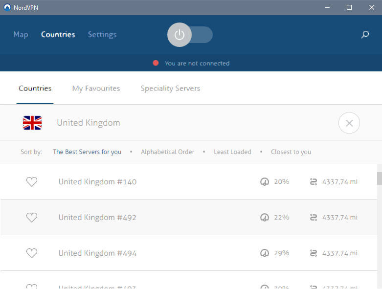Click the distance value for United Kingdom #140
This screenshot has width=382, height=289.
tap(340, 182)
